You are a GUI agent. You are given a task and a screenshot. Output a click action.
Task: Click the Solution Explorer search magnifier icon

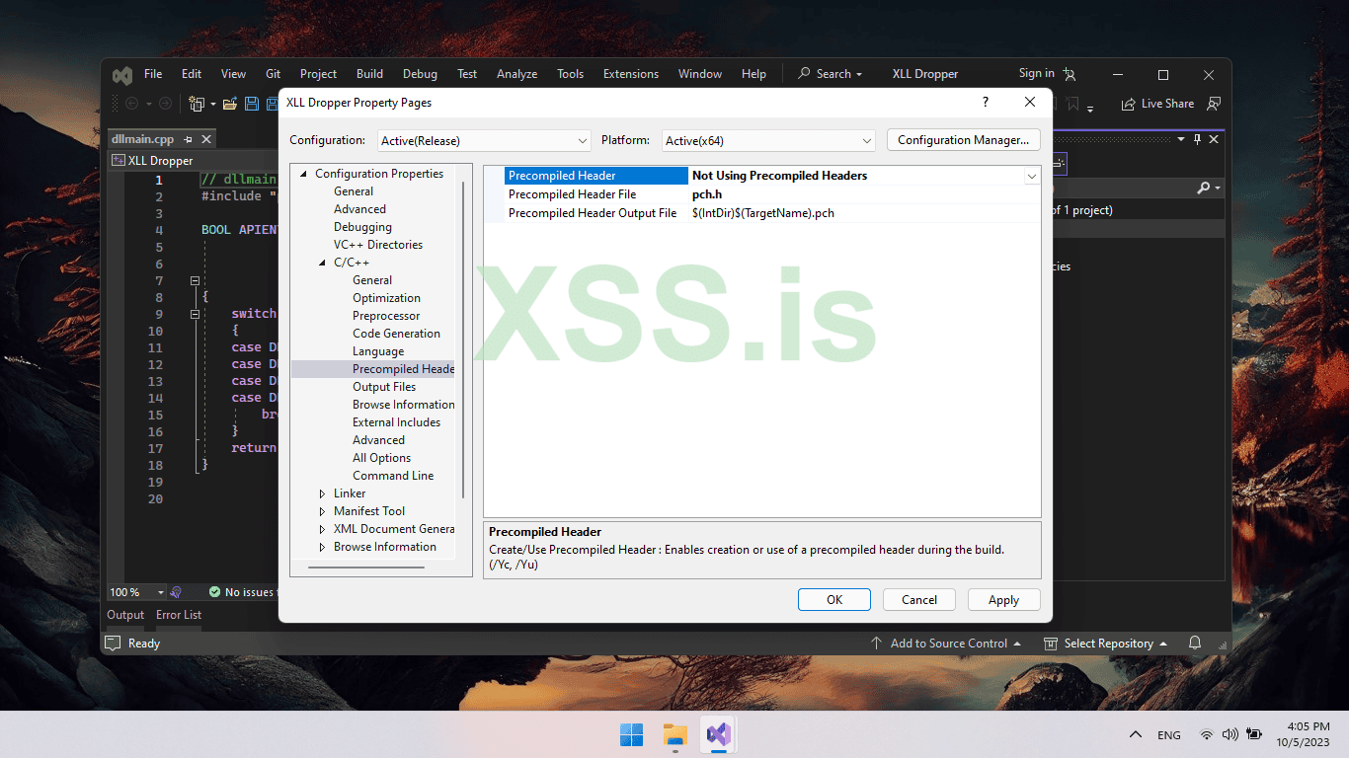click(x=1203, y=188)
